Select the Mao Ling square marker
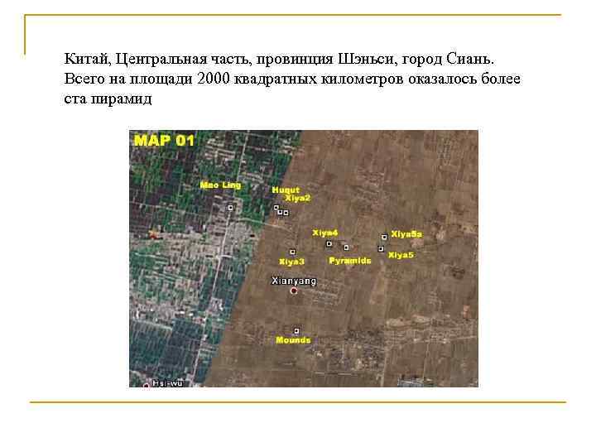 tap(230, 208)
